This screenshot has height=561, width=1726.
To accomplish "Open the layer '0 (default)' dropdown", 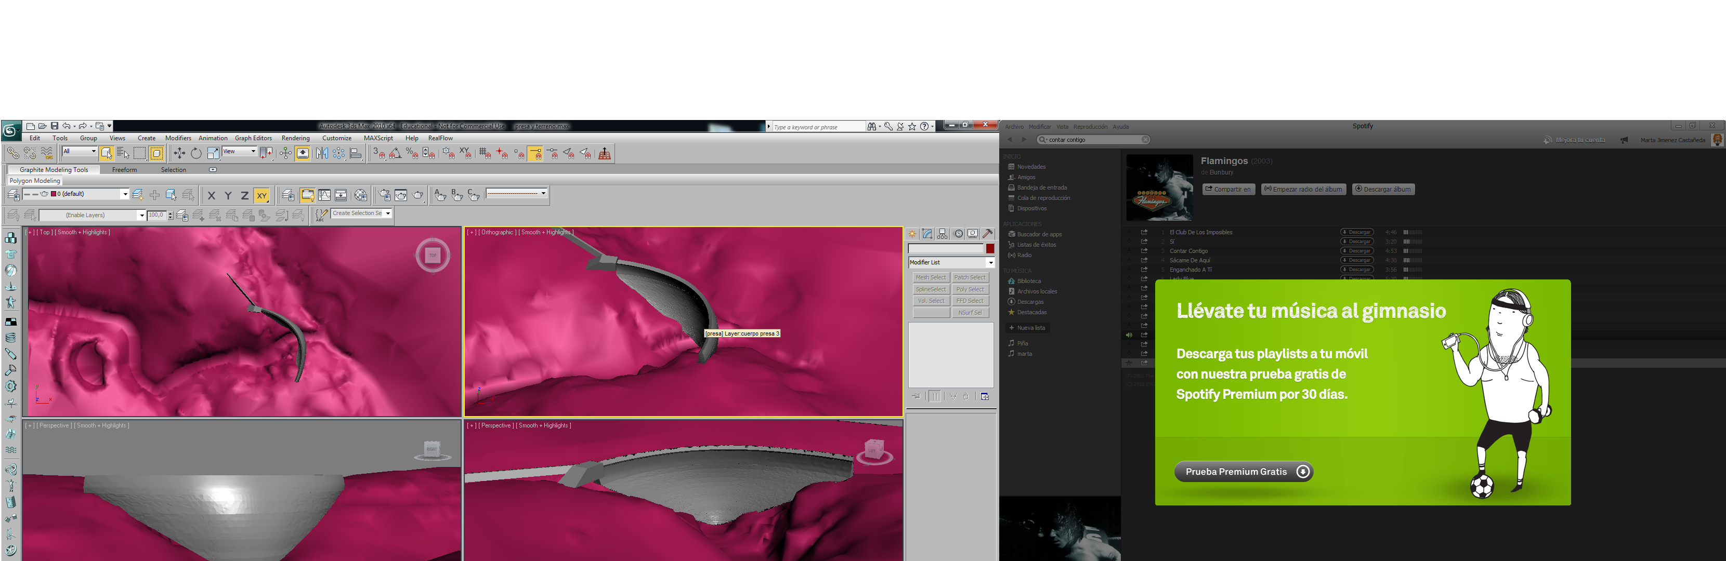I will [x=125, y=194].
